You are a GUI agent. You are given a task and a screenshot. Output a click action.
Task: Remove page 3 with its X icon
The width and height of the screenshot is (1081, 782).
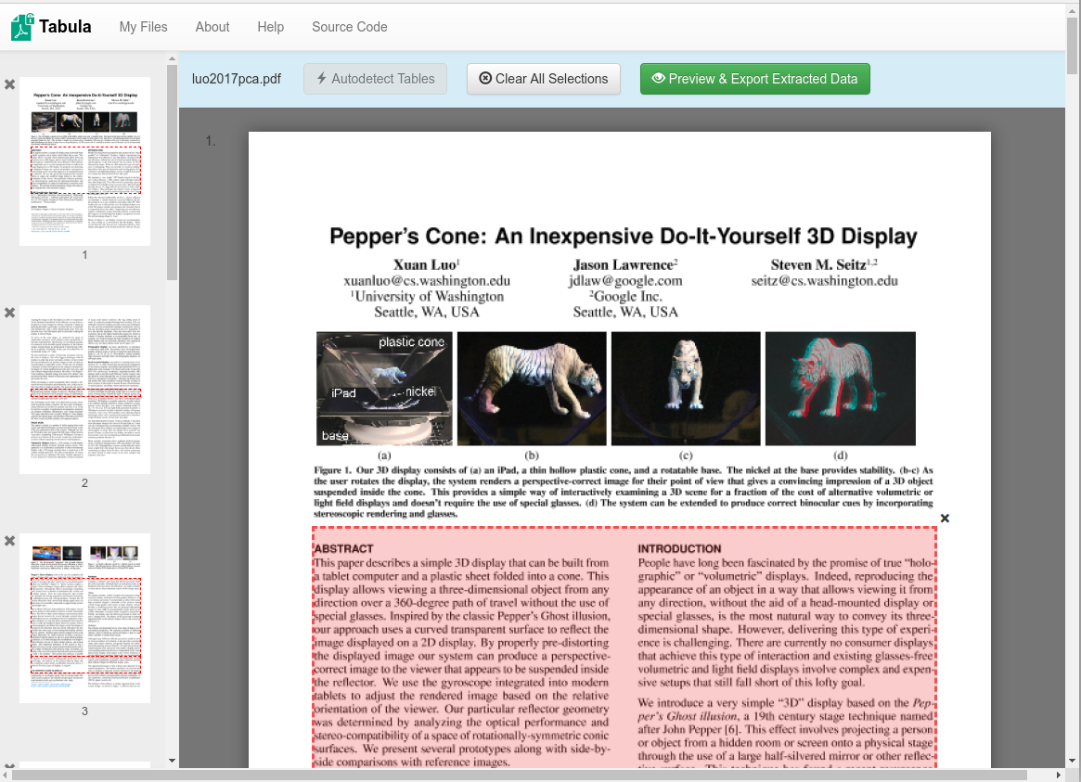pyautogui.click(x=9, y=541)
